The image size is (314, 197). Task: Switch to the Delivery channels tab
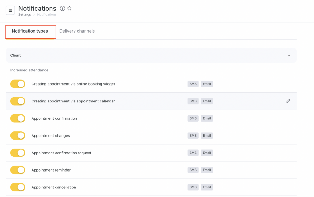[77, 31]
